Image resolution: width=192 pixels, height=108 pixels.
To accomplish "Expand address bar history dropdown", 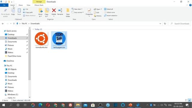I will (160, 24).
